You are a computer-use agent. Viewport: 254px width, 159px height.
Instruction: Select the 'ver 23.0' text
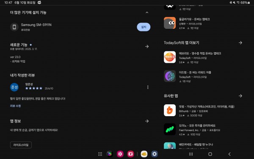(x=15, y=57)
